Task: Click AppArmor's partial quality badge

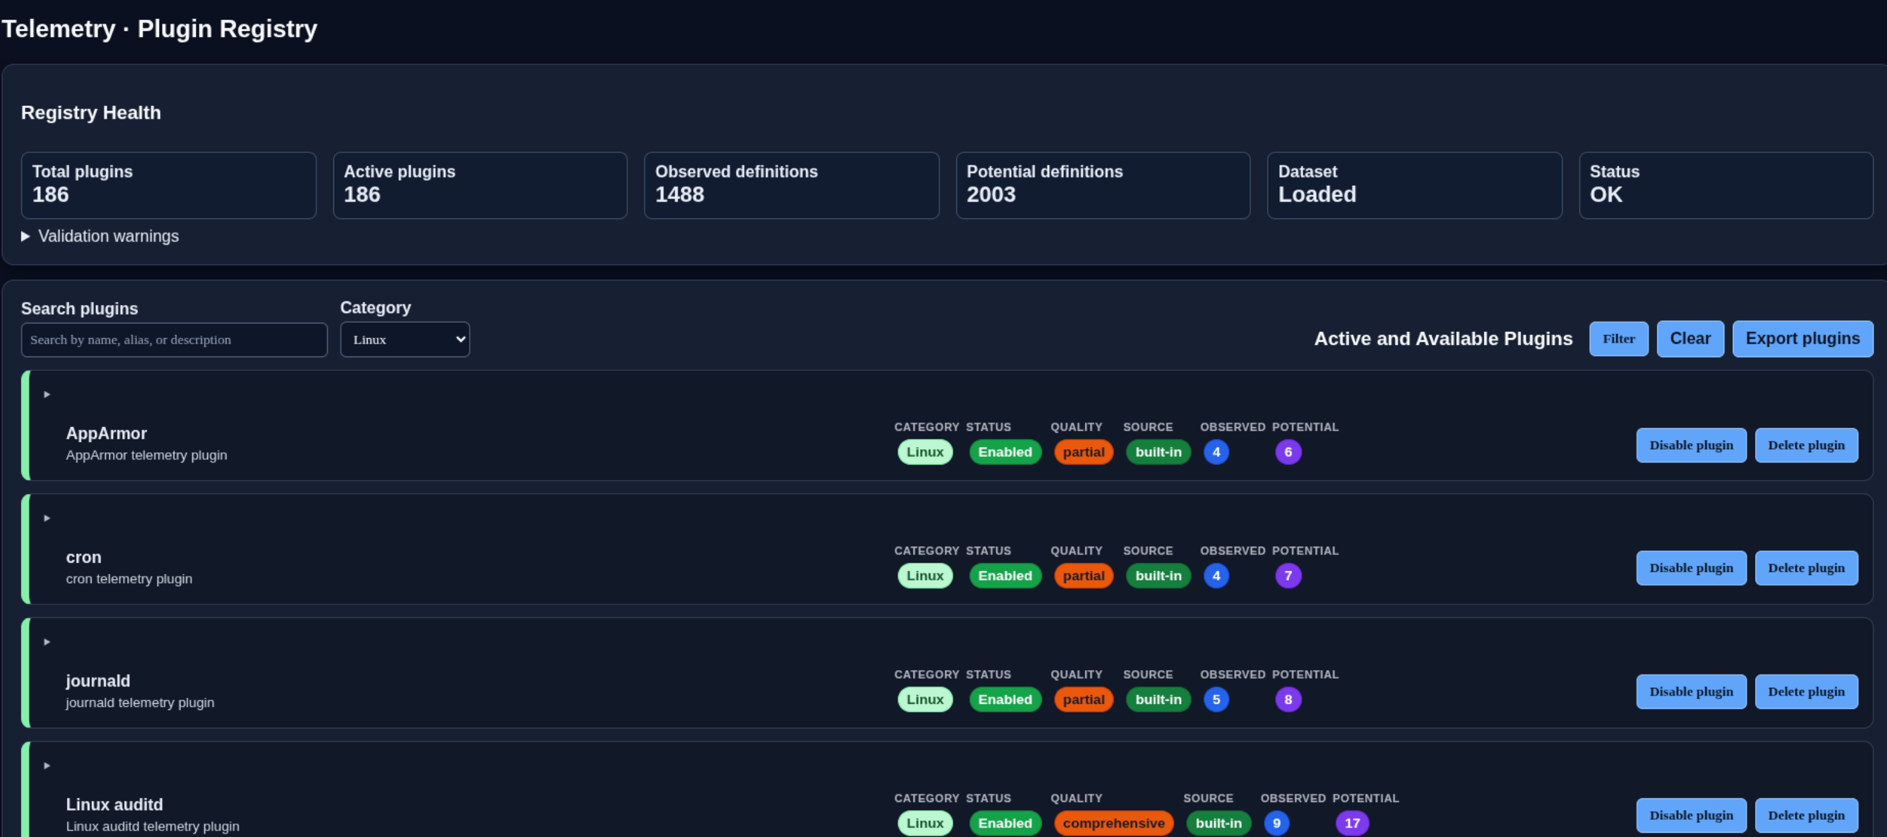Action: 1083,452
